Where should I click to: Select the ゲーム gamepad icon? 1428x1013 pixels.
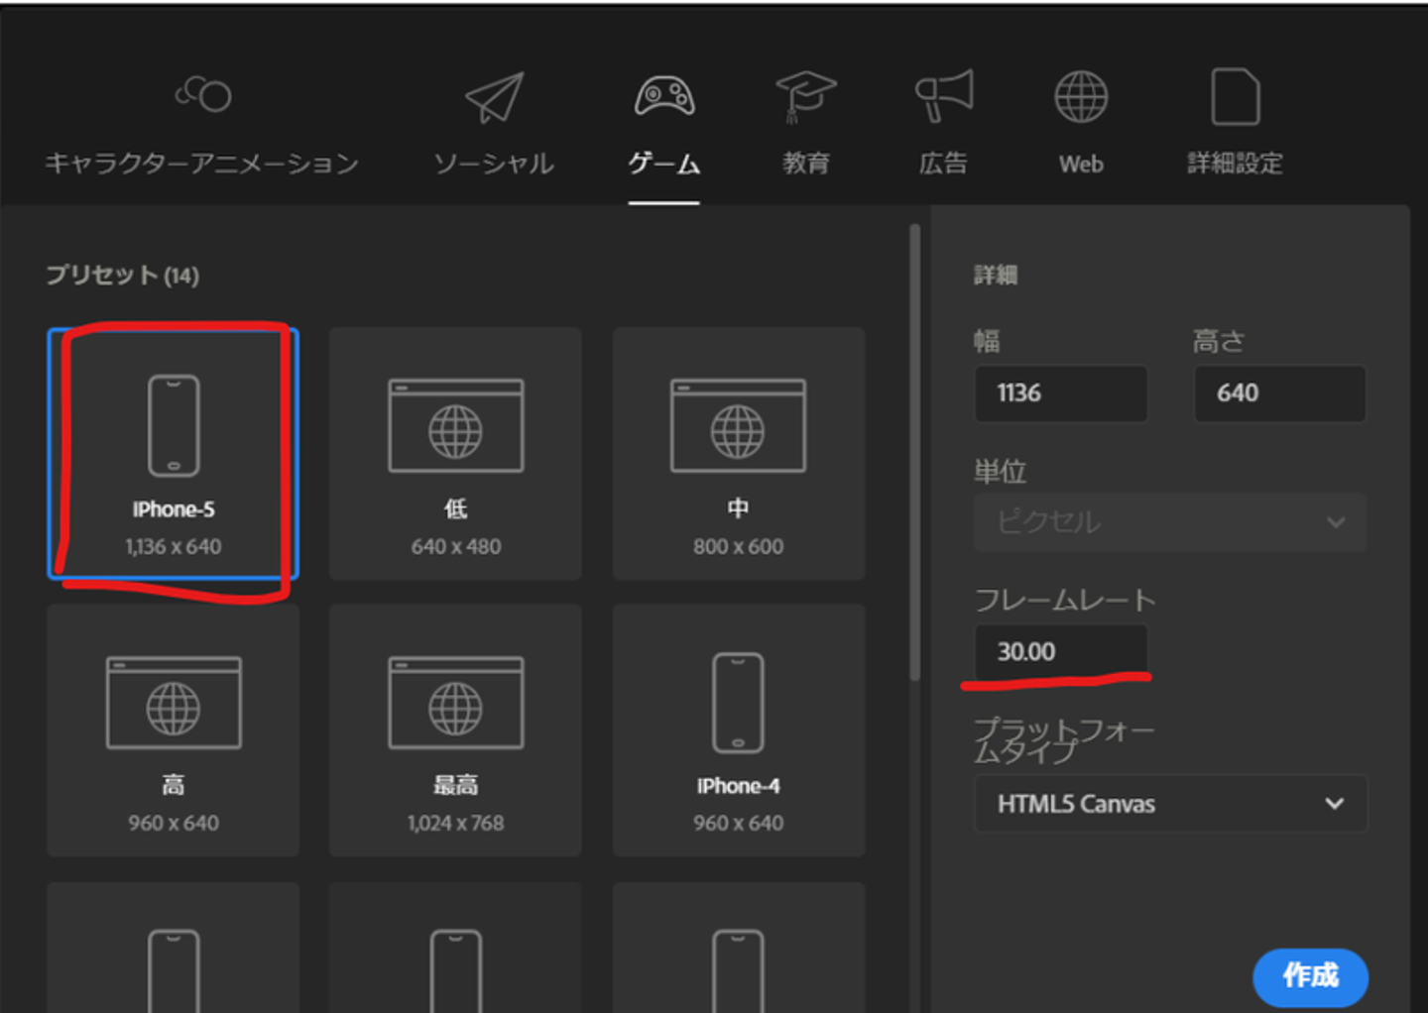point(664,96)
